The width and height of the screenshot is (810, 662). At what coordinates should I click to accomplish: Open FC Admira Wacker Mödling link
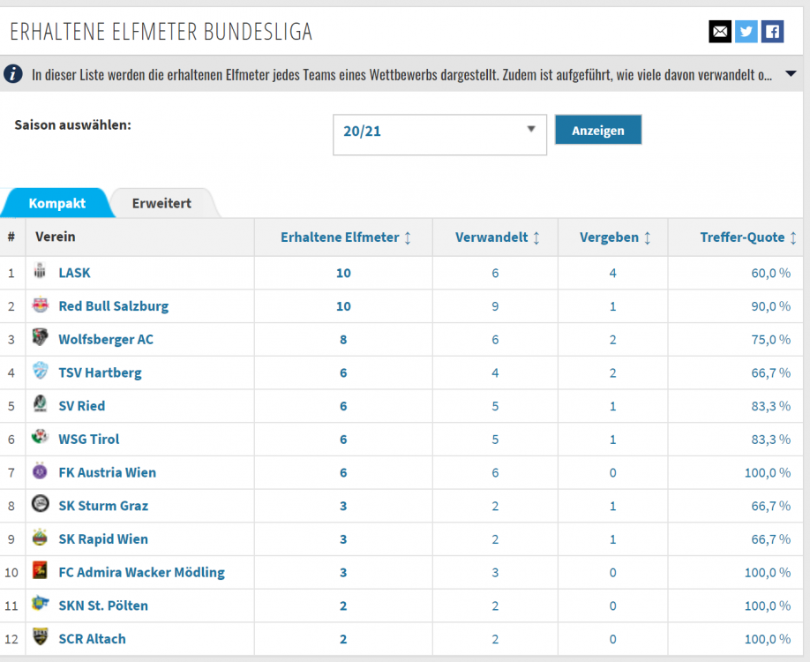[x=141, y=572]
